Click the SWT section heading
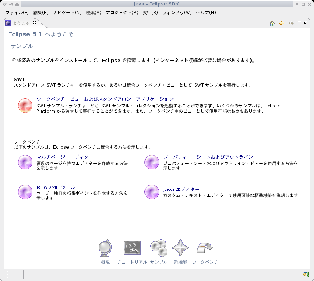Image resolution: width=314 pixels, height=281 pixels. click(x=20, y=80)
